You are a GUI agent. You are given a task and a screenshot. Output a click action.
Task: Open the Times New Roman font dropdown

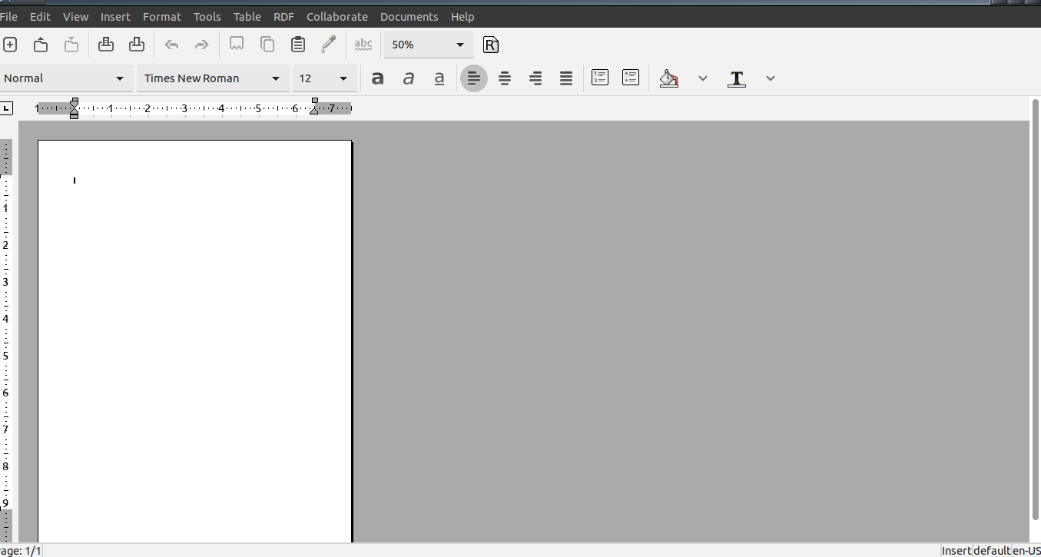[x=213, y=78]
